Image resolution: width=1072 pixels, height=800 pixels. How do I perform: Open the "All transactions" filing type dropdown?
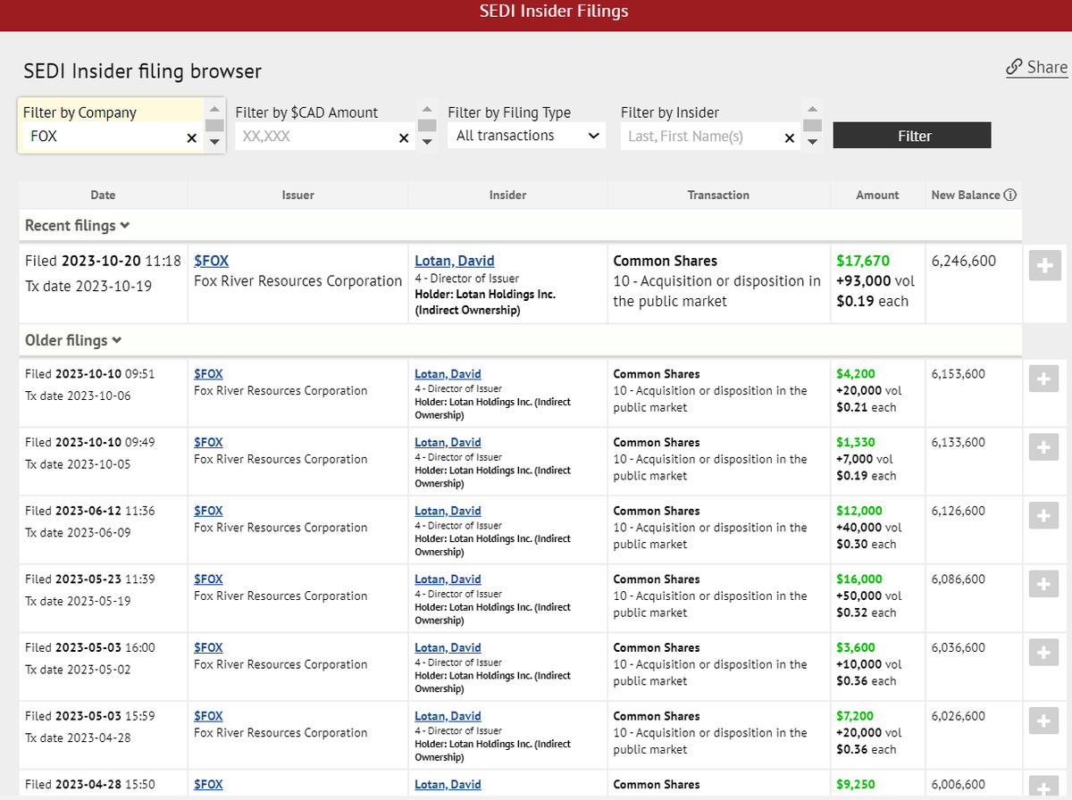click(x=526, y=135)
